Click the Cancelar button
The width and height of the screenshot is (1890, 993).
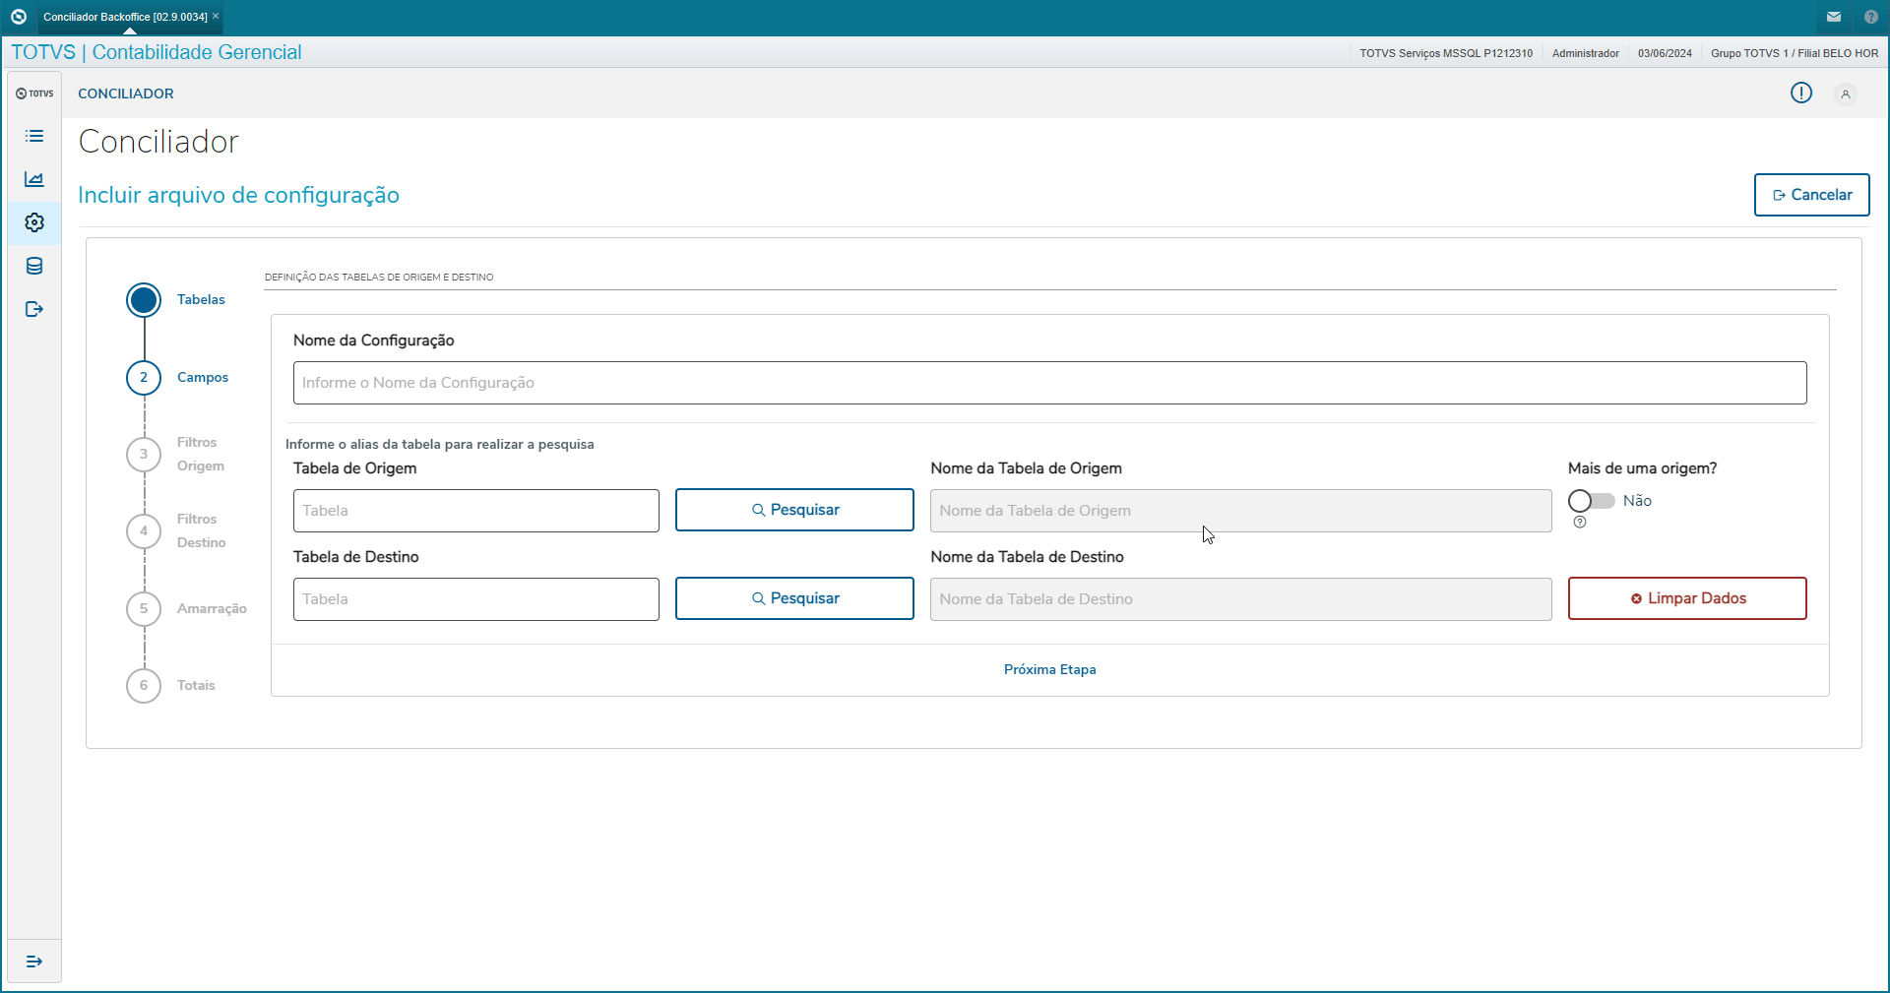(1812, 195)
